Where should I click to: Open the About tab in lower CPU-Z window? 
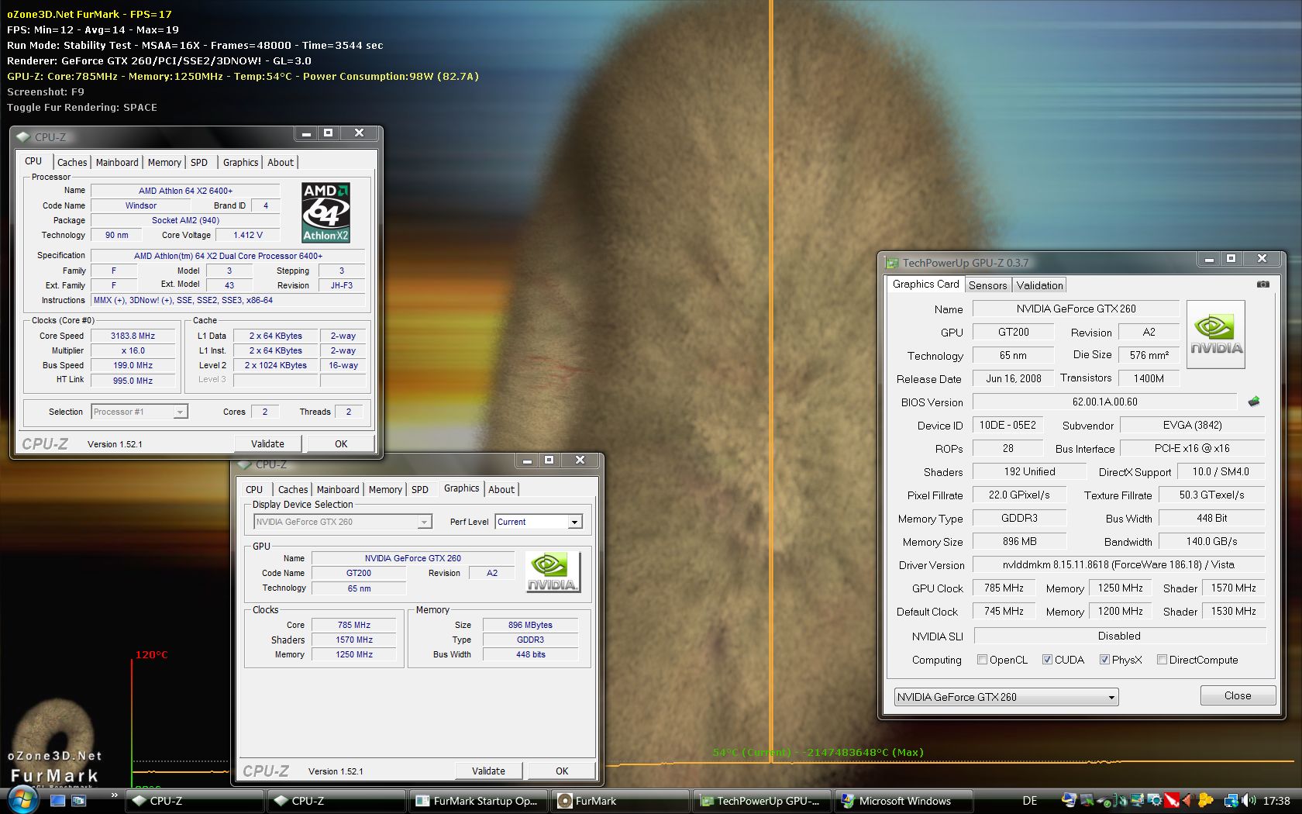point(501,489)
